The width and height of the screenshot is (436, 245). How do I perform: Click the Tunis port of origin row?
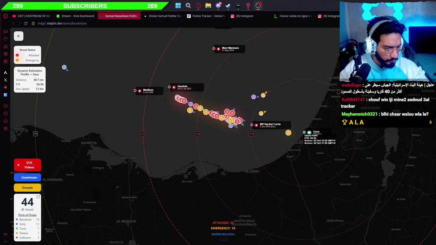28,229
